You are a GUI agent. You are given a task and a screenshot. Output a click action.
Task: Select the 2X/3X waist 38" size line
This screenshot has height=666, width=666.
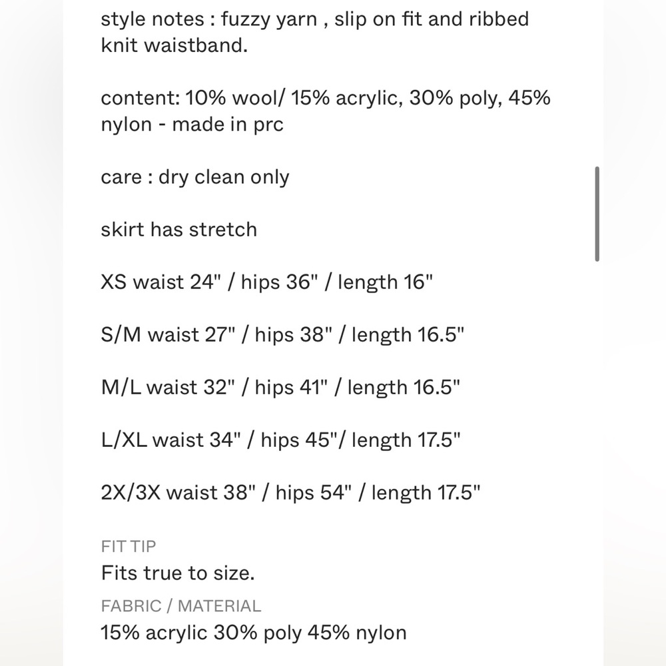pos(290,493)
